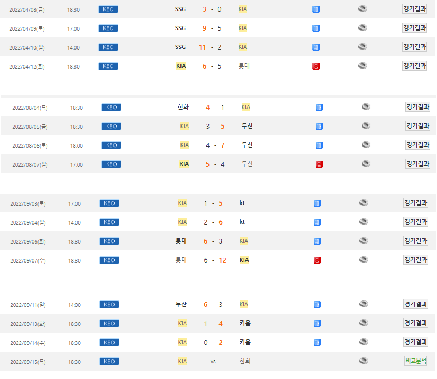Viewport: 437px width, 379px height.
Task: Click highlighted KIA team name on 2022/04/12 row
Action: pyautogui.click(x=181, y=66)
